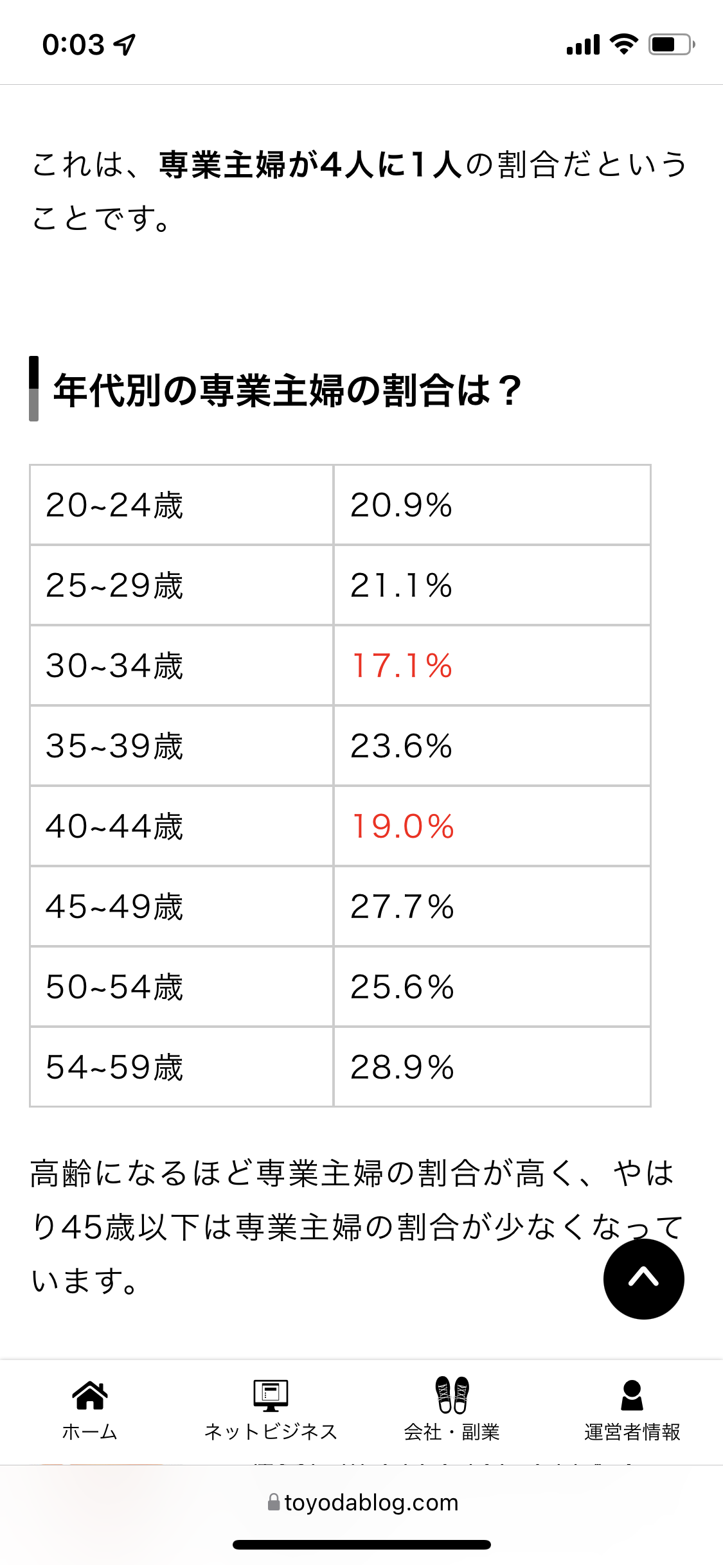Open the ネットビジネス monitor icon
Image resolution: width=723 pixels, height=1565 pixels.
tap(271, 1395)
